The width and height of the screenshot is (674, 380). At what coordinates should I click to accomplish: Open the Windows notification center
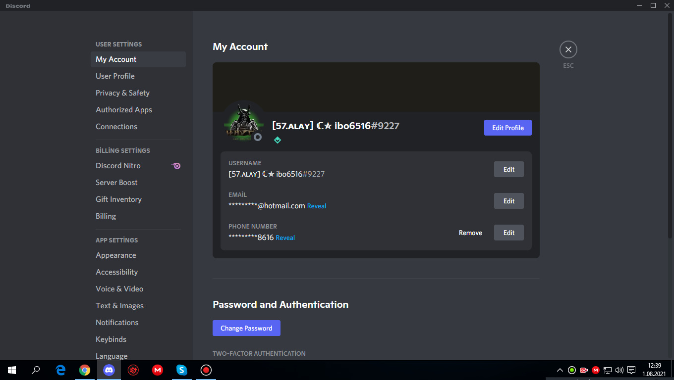(x=631, y=370)
